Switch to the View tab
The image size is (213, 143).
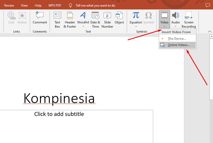24,6
